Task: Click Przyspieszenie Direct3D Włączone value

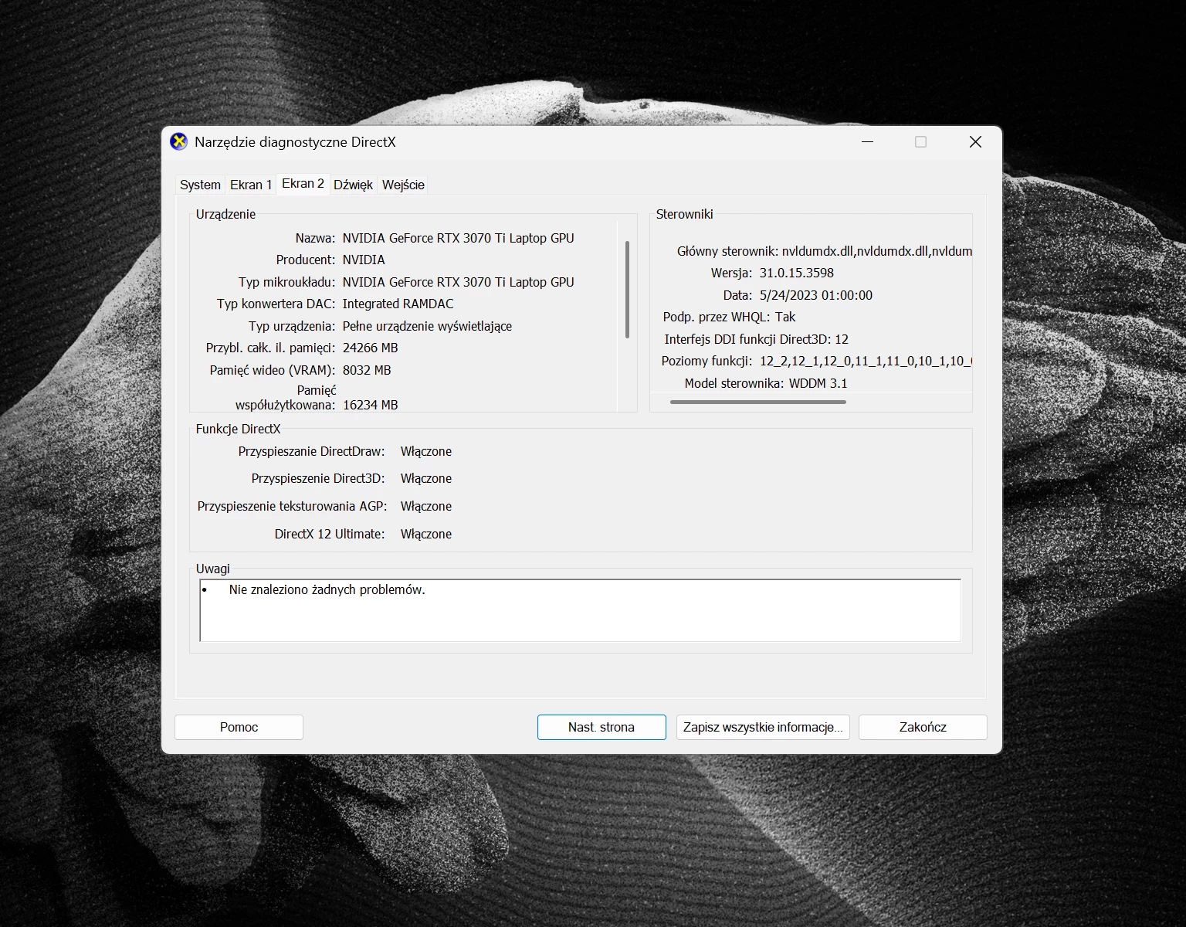Action: tap(426, 478)
